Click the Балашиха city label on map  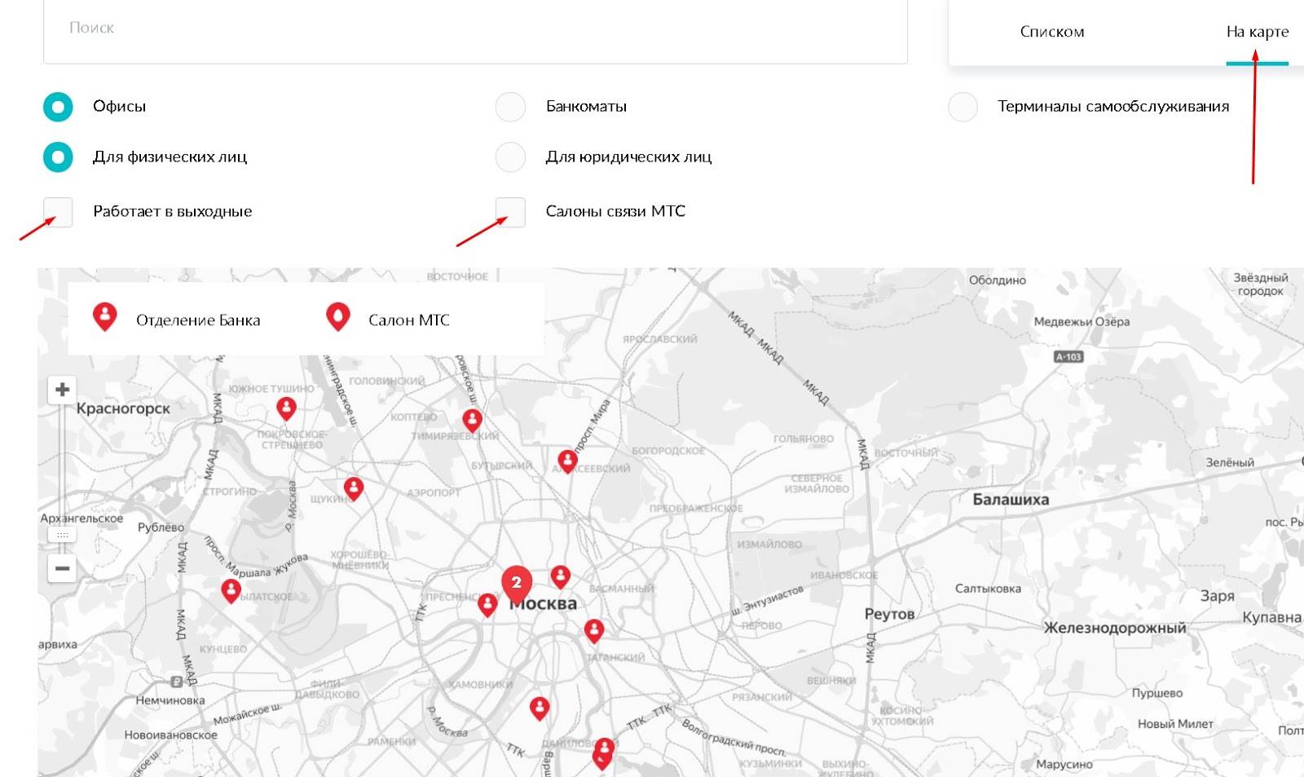point(1011,500)
